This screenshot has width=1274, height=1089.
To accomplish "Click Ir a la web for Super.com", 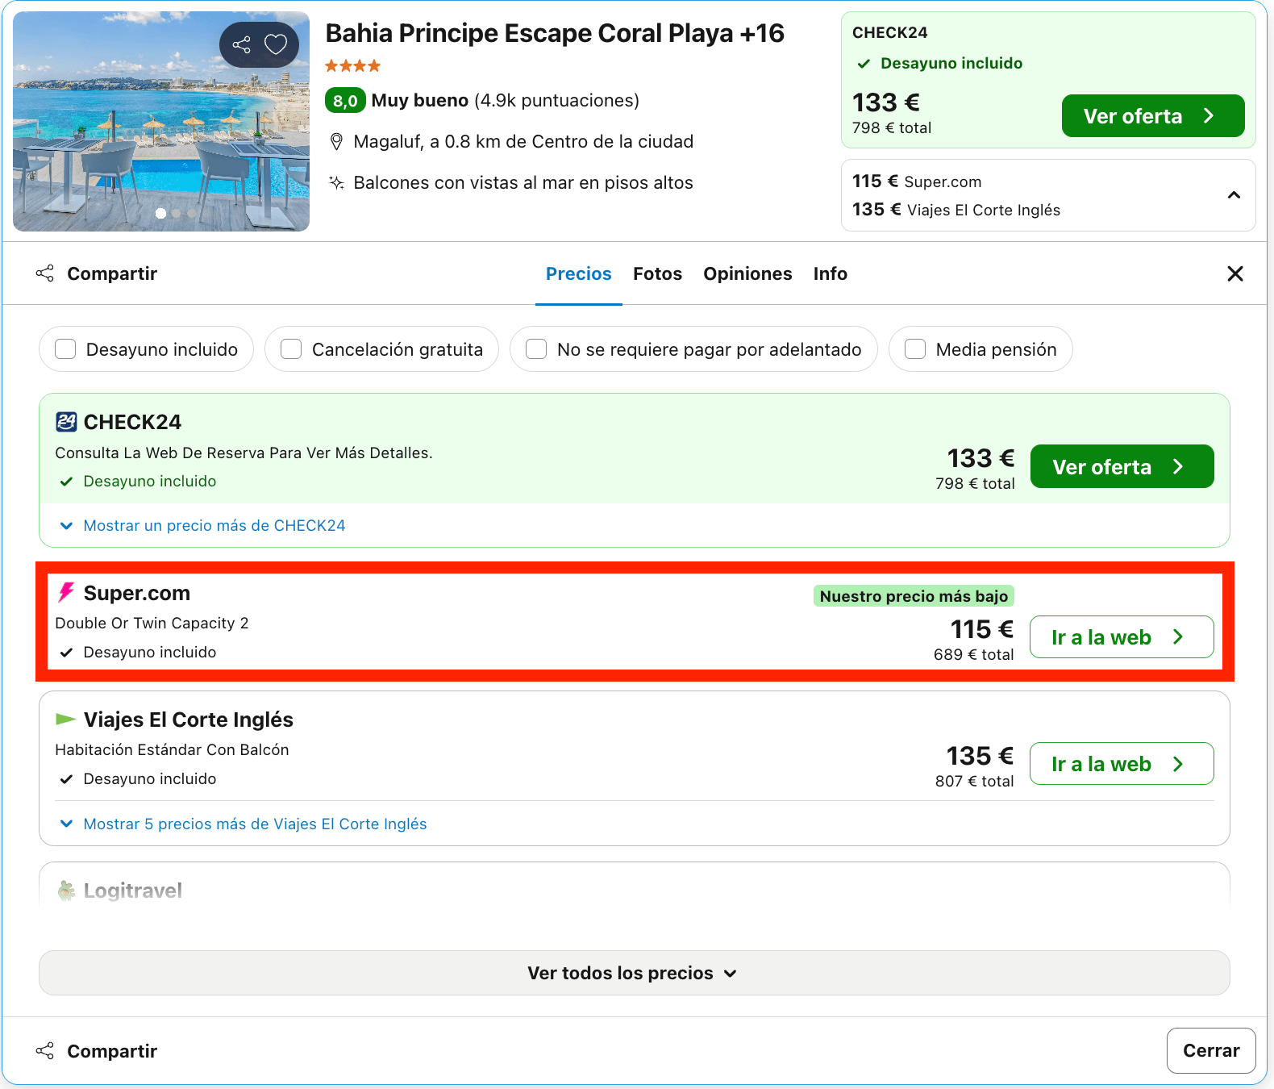I will [1122, 637].
